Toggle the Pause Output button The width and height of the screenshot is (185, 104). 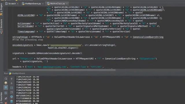(6, 88)
